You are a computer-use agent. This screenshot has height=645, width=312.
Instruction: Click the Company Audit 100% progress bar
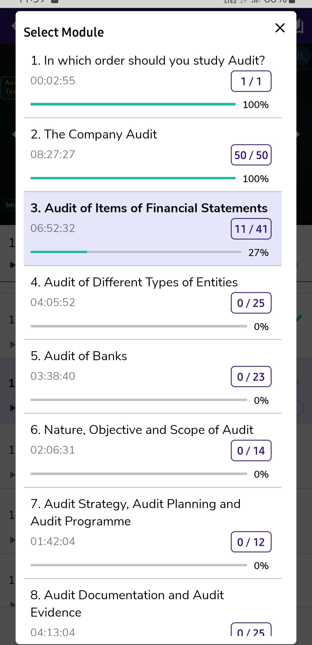click(133, 178)
